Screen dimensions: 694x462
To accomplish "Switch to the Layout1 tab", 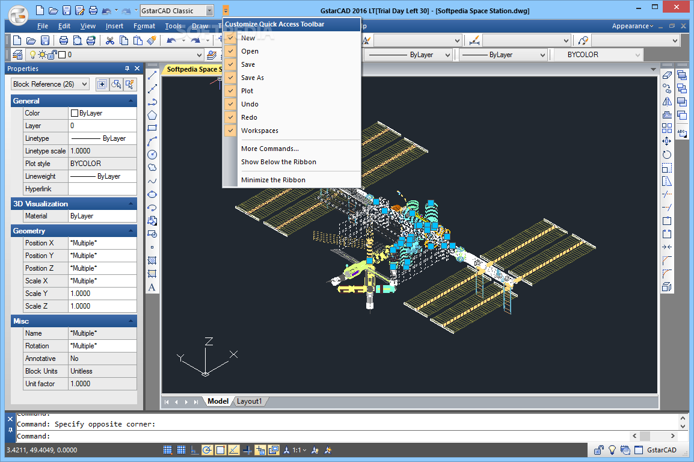I will tap(249, 401).
